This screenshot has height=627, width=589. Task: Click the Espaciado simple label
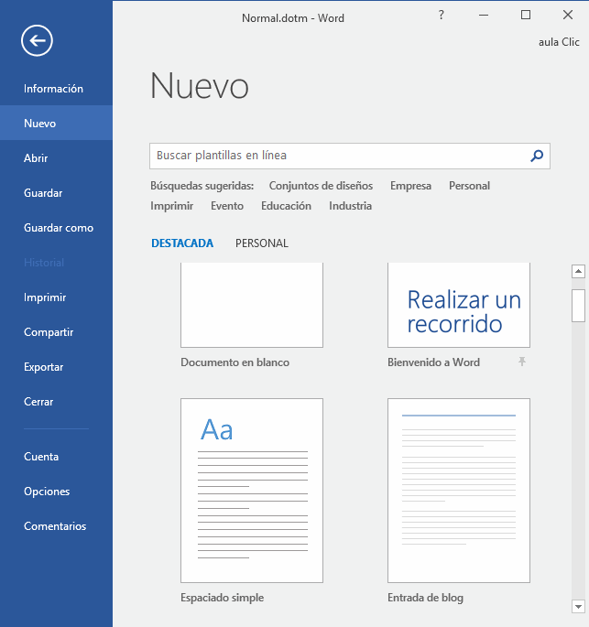point(222,598)
